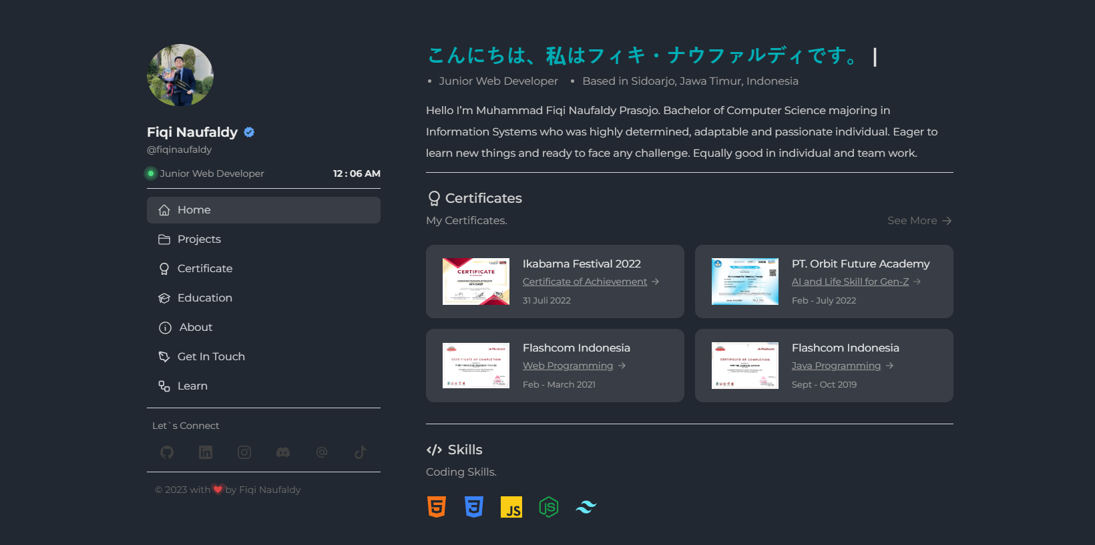
Task: Open the About page
Action: point(264,328)
